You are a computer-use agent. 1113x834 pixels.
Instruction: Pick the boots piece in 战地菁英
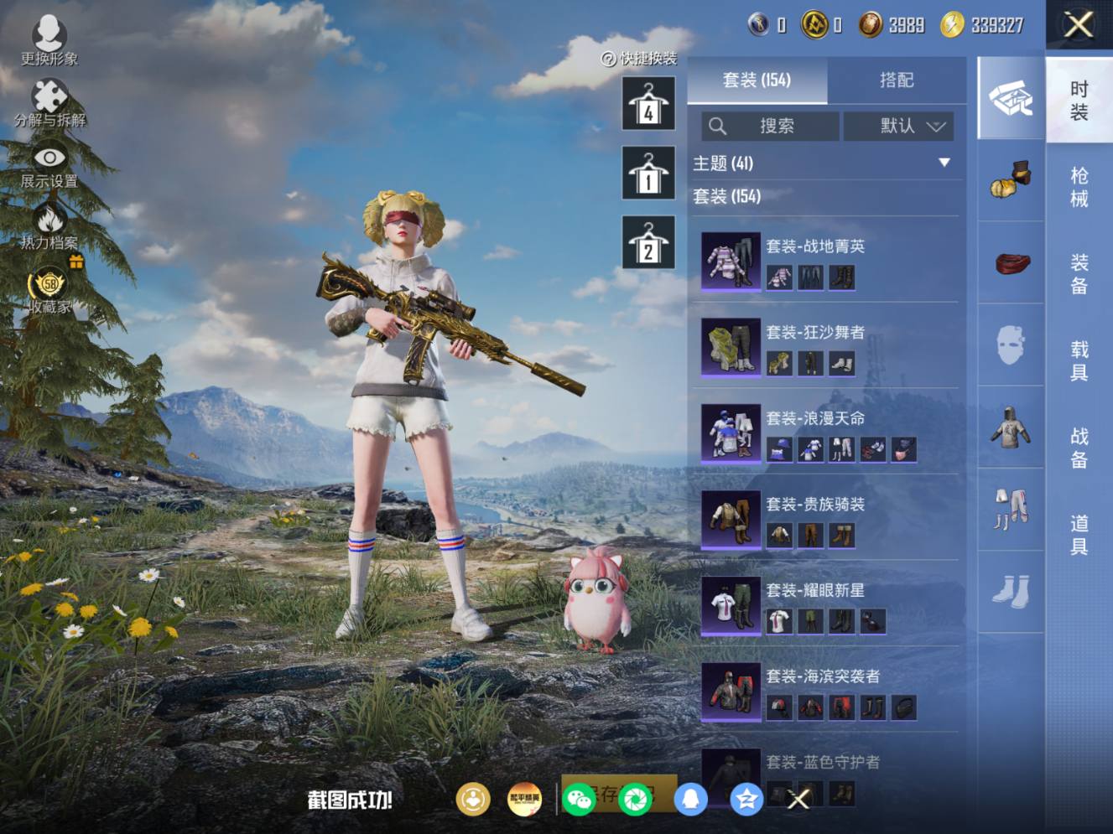point(841,277)
